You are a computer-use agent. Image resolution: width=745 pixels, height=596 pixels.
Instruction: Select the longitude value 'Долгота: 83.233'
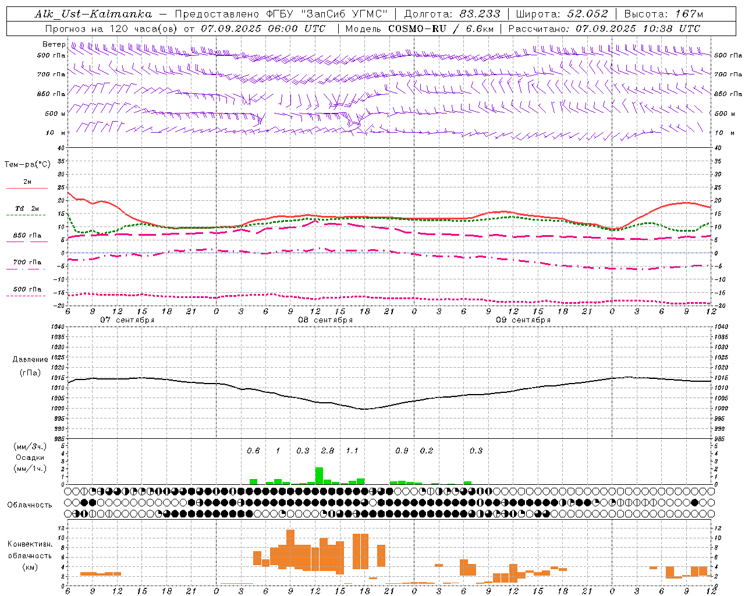[452, 14]
